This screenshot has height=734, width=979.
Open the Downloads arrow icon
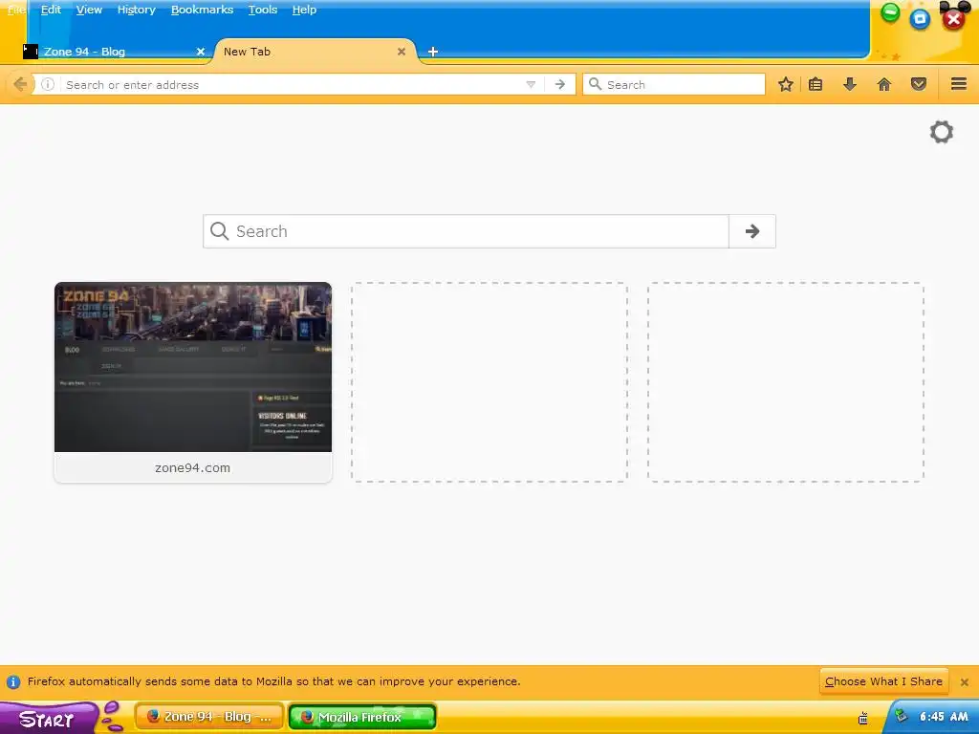pos(850,84)
